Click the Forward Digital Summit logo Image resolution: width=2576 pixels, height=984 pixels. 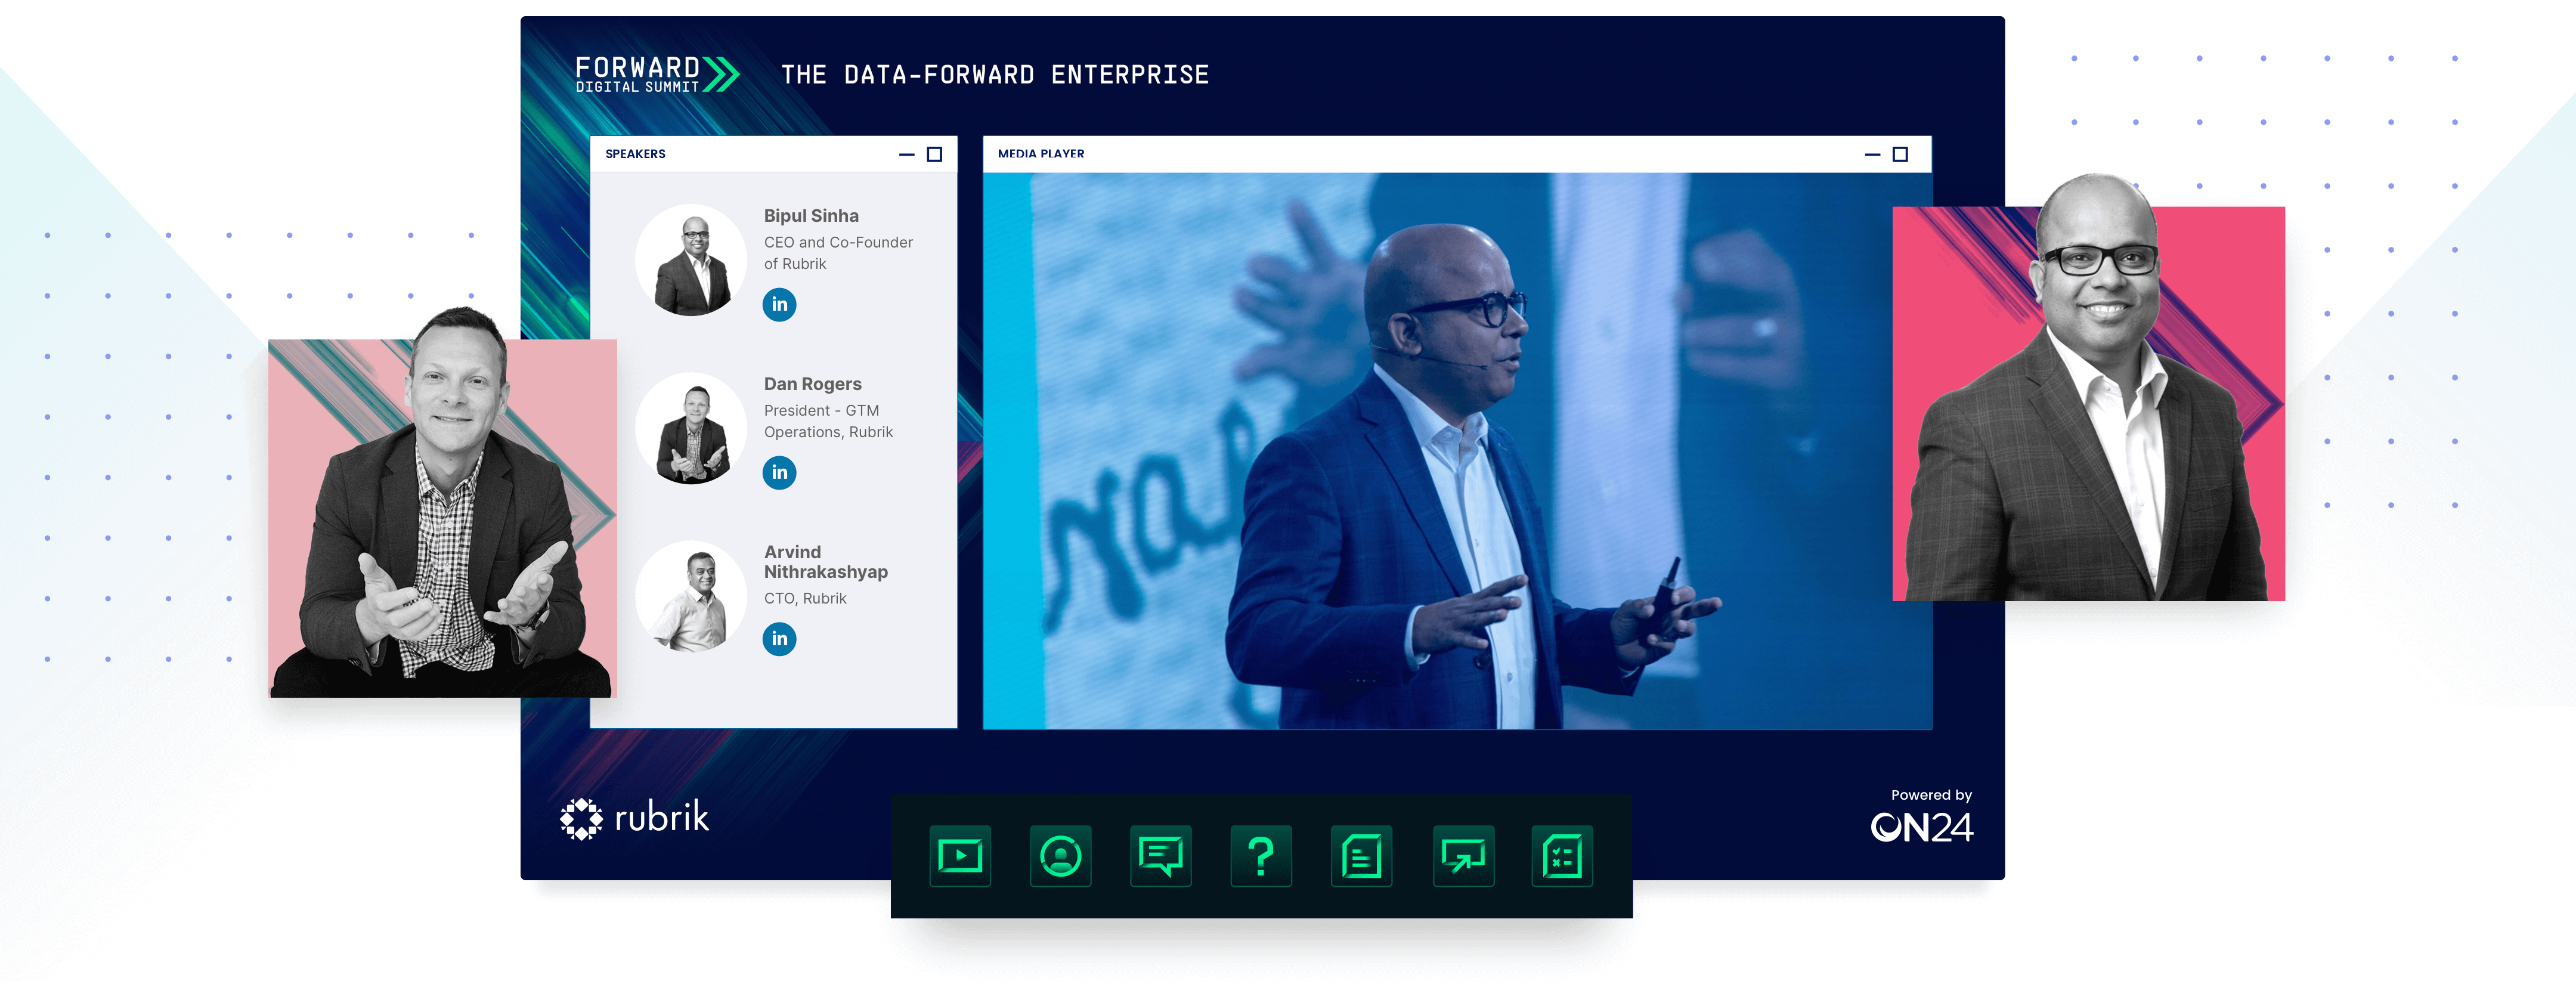click(657, 74)
